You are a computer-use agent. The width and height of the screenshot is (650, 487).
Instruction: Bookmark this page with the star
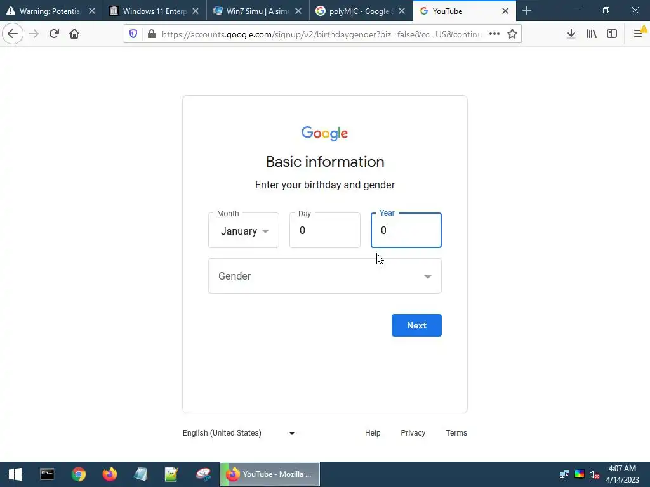click(512, 34)
